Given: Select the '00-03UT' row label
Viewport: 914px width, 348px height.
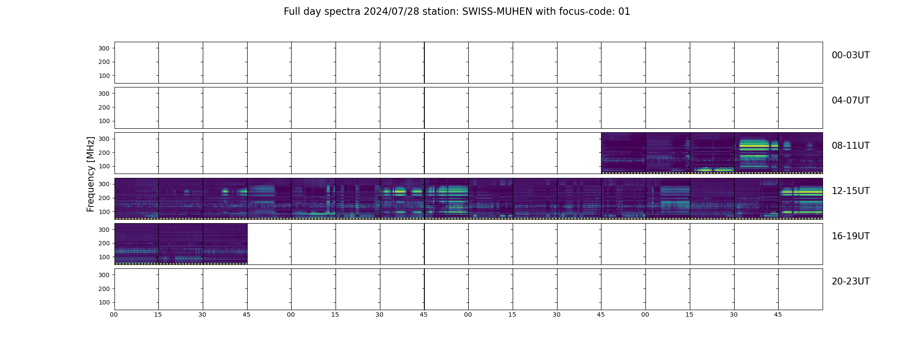Looking at the screenshot, I should (850, 55).
